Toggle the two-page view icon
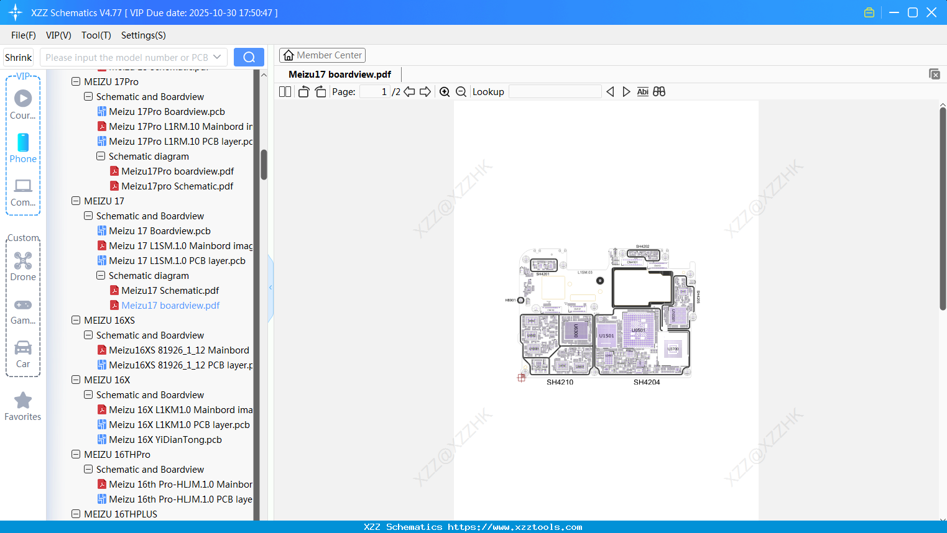This screenshot has height=533, width=947. pyautogui.click(x=285, y=92)
